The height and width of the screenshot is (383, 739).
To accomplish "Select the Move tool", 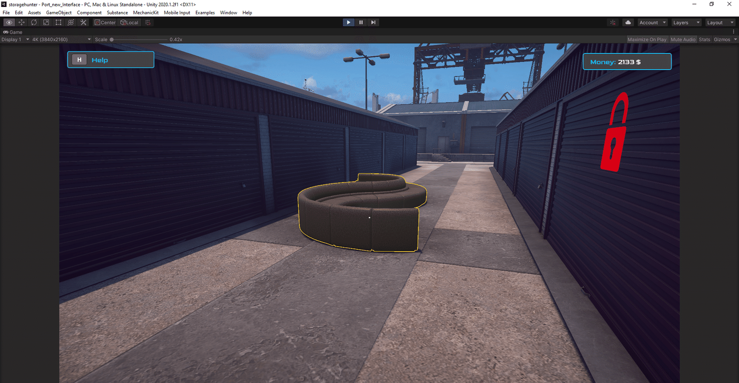I will point(21,22).
